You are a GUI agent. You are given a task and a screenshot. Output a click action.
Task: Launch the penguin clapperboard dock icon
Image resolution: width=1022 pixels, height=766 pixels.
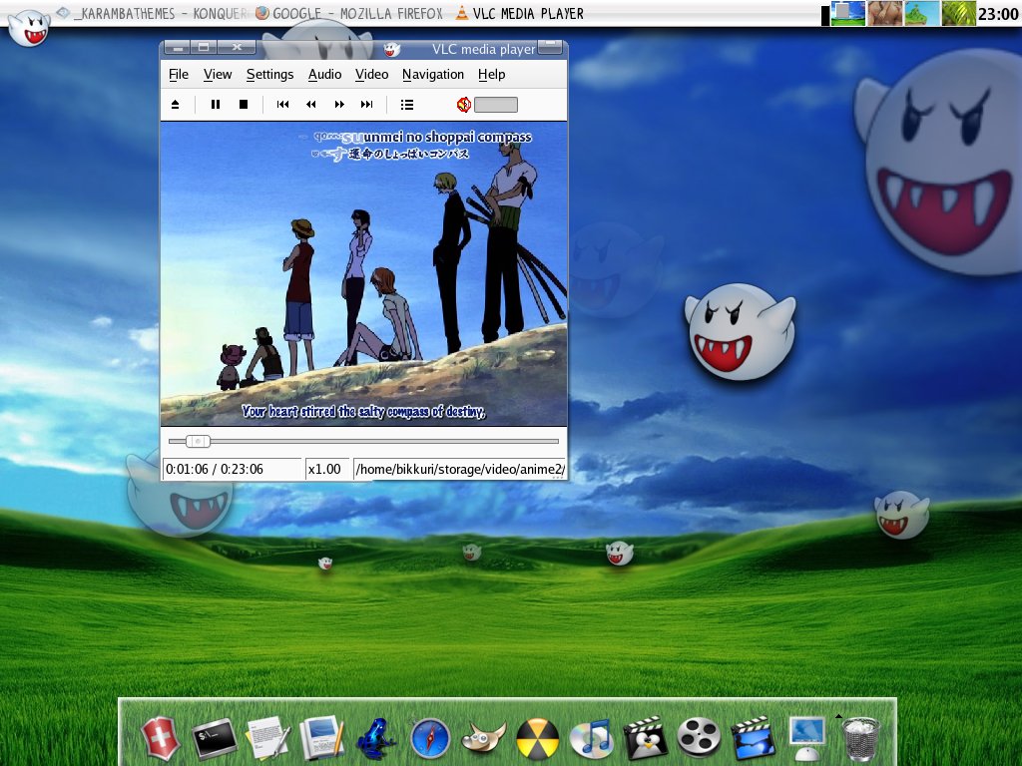point(645,739)
